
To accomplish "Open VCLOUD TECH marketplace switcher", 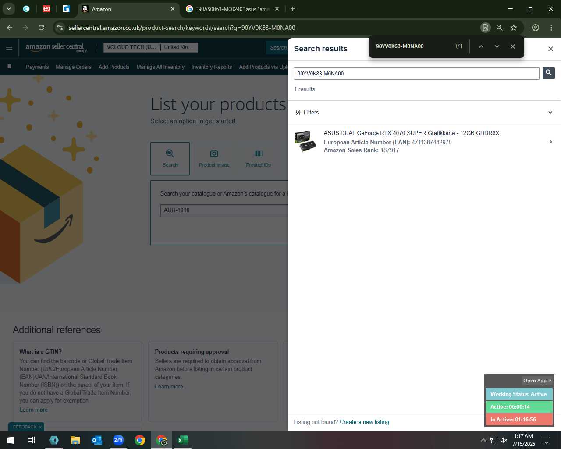I will [x=151, y=47].
